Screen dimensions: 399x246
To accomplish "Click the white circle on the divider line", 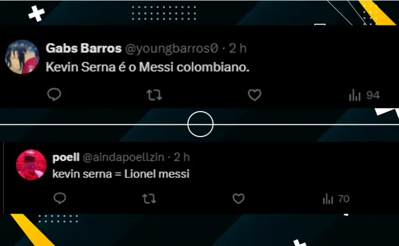I will click(200, 124).
